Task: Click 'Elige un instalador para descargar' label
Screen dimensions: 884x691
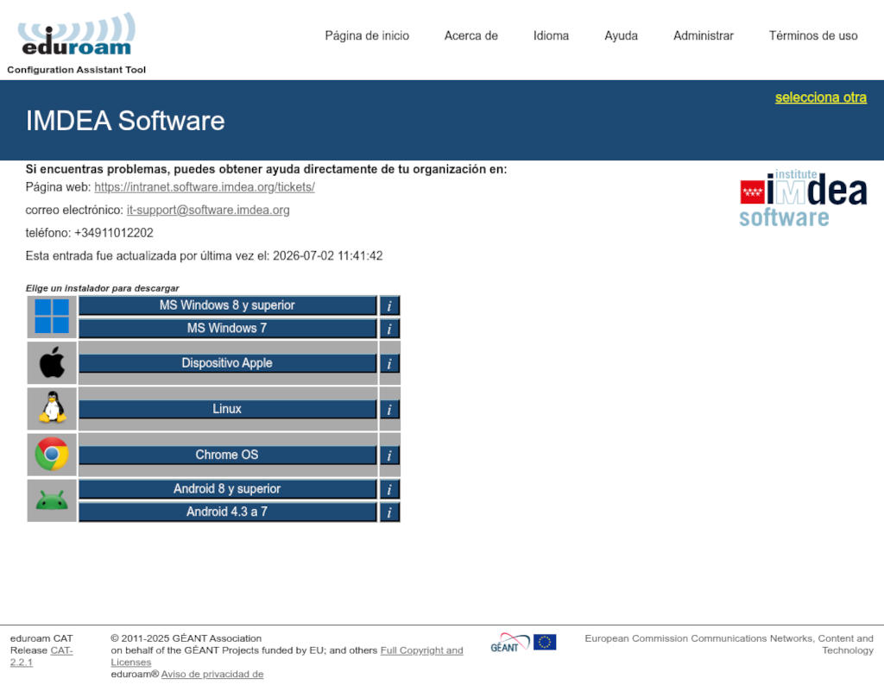Action: (x=102, y=288)
